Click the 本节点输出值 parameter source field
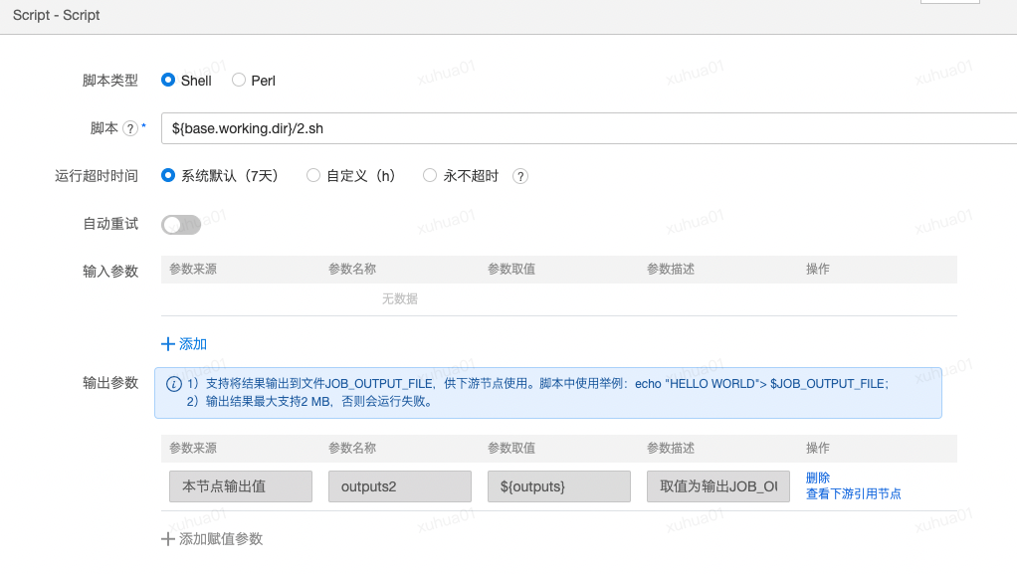 (241, 486)
